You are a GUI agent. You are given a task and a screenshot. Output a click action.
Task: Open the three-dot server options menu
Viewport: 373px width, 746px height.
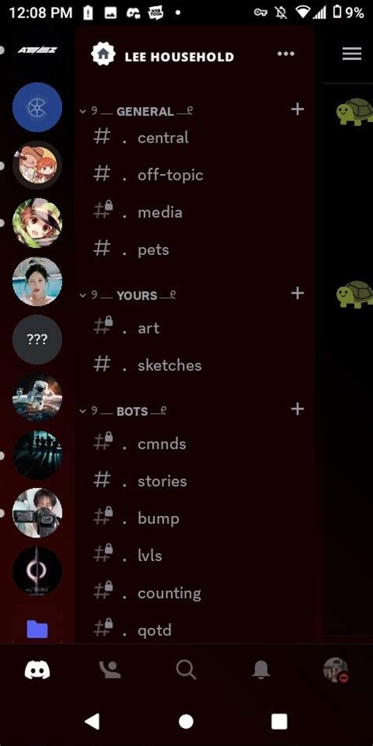[x=286, y=54]
